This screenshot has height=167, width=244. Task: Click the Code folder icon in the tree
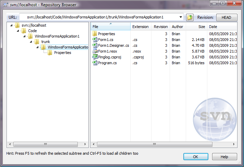24,31
